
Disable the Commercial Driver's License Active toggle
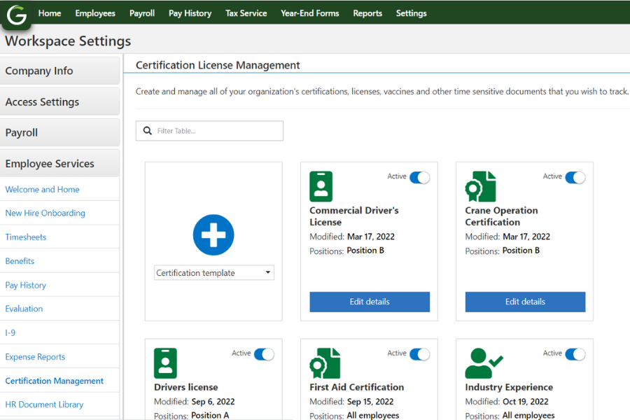pos(420,178)
